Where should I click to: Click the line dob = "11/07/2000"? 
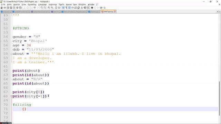(33, 49)
